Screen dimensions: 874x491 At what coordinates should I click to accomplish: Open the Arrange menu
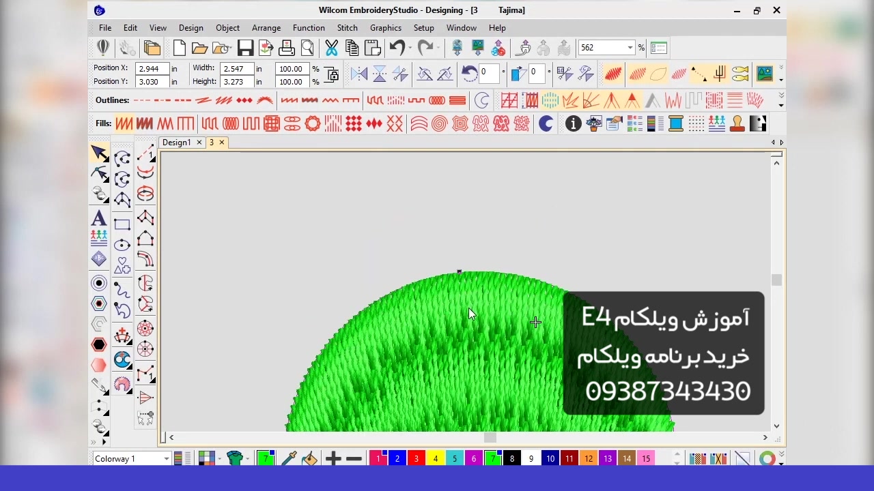(266, 28)
